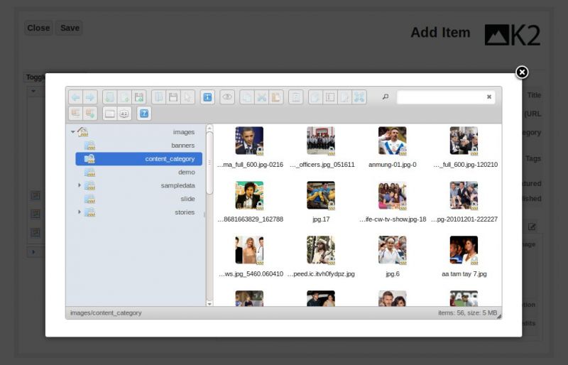Select thumbnail …peed.ic.itvh0fydpz.jpg
This screenshot has height=365, width=568.
(321, 251)
